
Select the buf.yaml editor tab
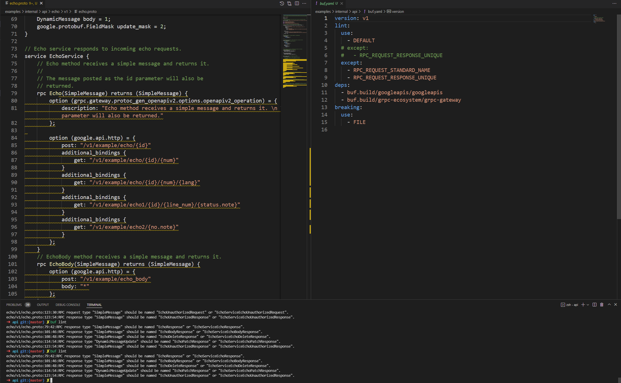(x=327, y=3)
